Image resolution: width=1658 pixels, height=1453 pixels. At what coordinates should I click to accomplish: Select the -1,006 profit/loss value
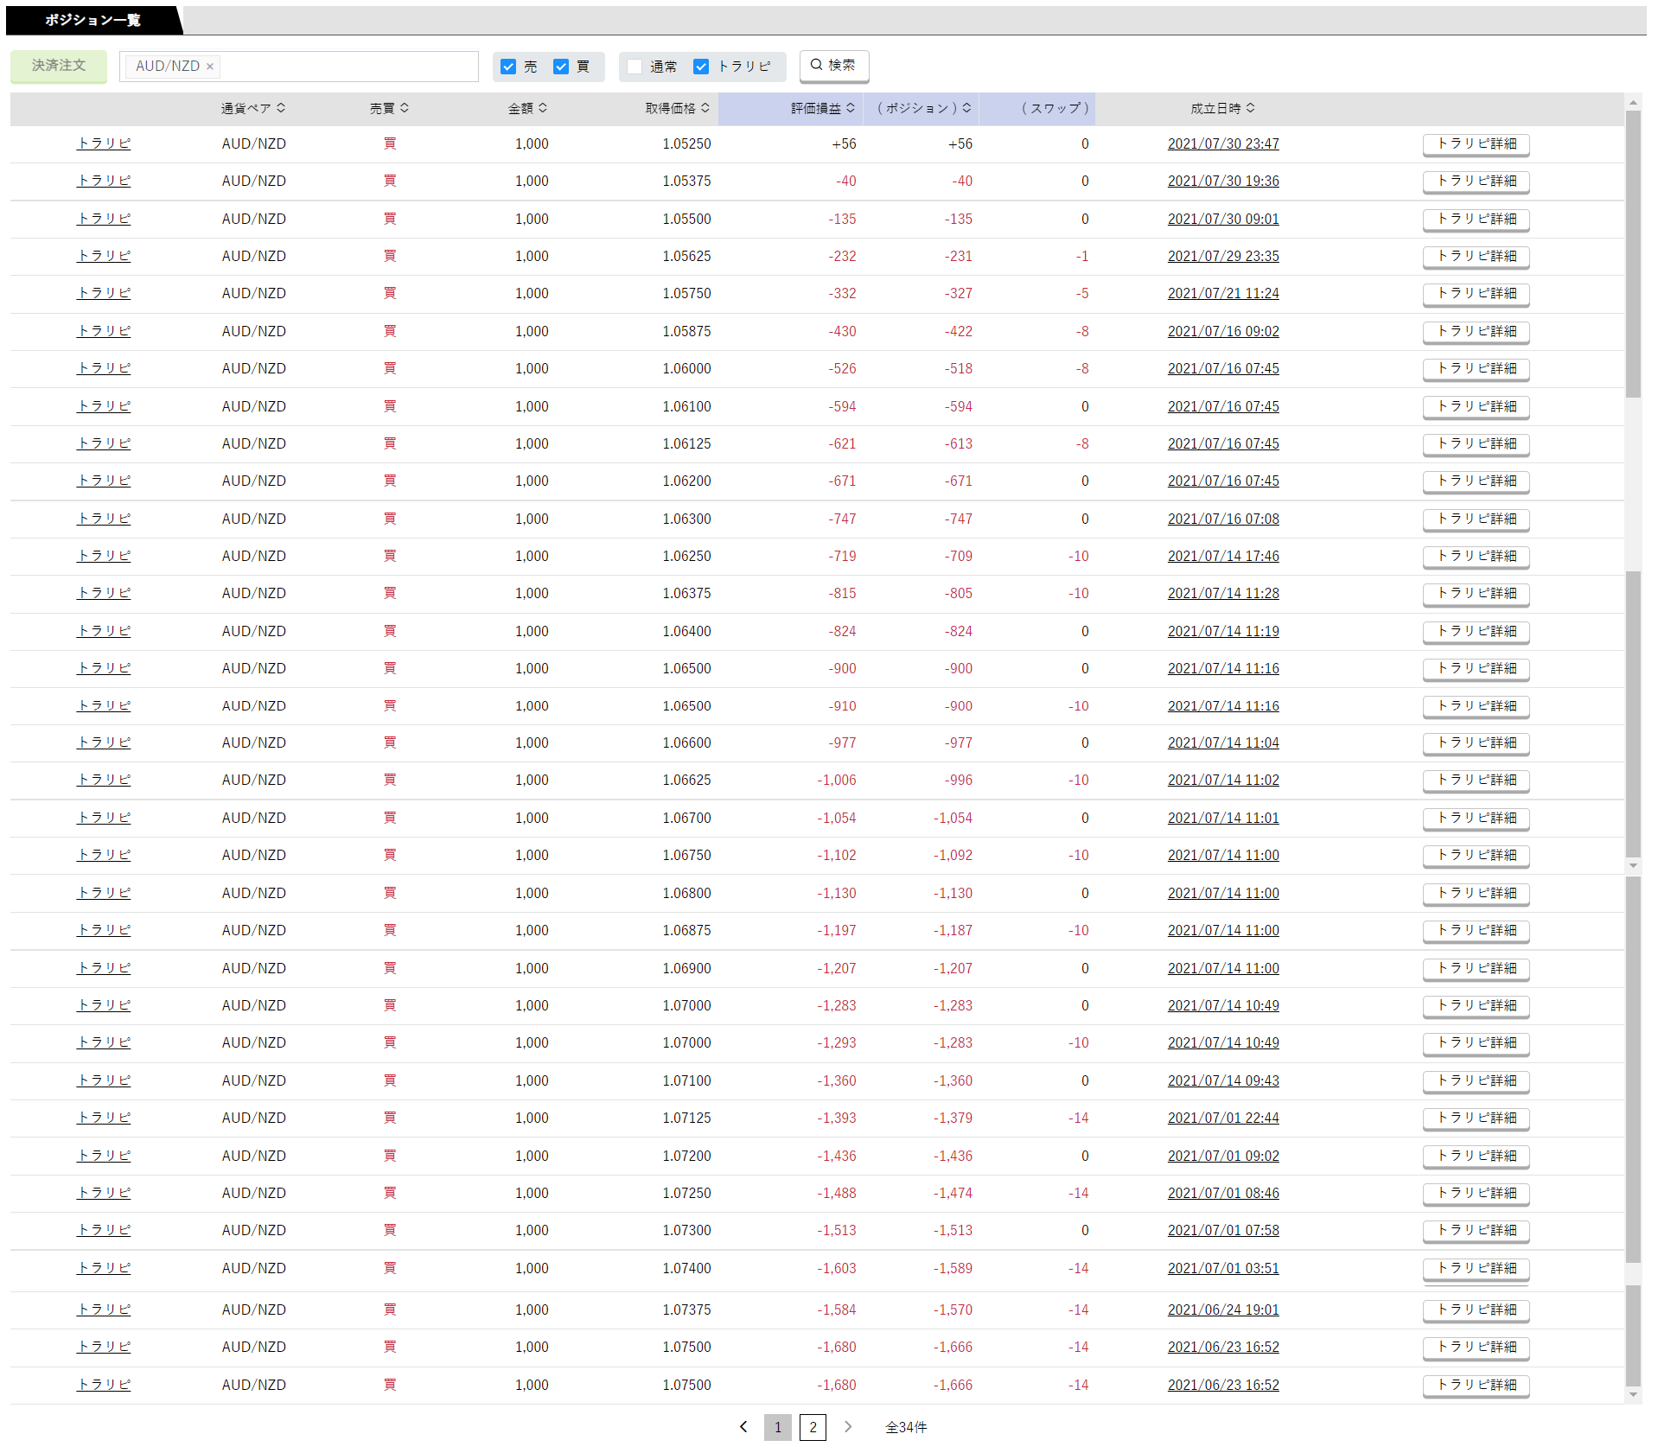click(x=837, y=780)
